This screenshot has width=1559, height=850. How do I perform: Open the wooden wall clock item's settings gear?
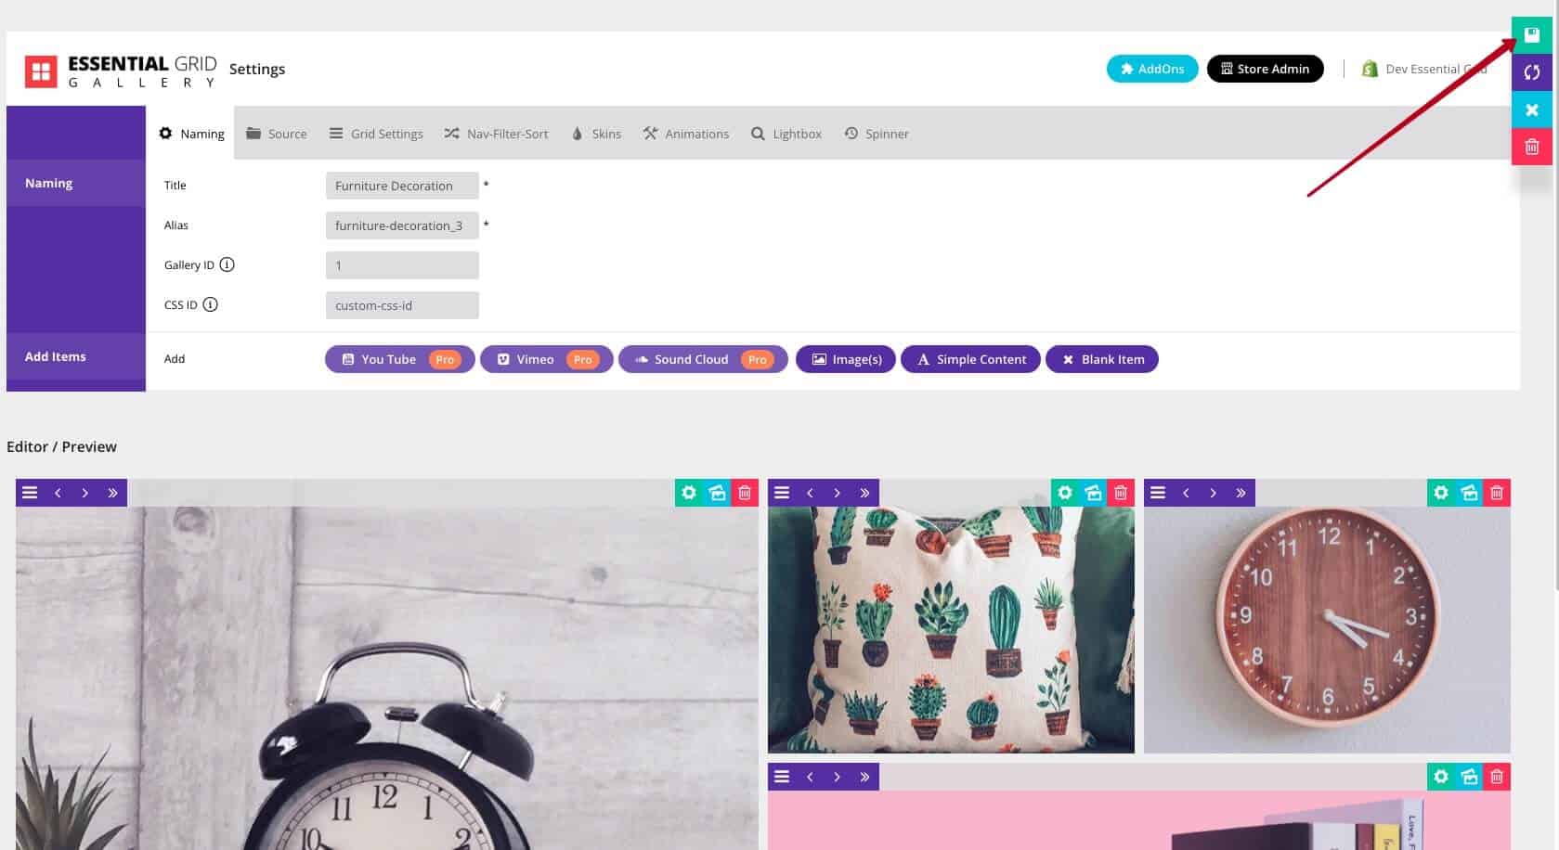[x=1441, y=493]
